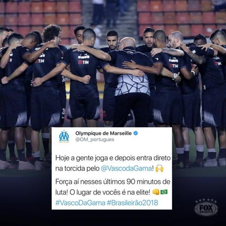The image size is (226, 226).
Task: Click the white wristwatch on player's arm
Action: point(175,76)
